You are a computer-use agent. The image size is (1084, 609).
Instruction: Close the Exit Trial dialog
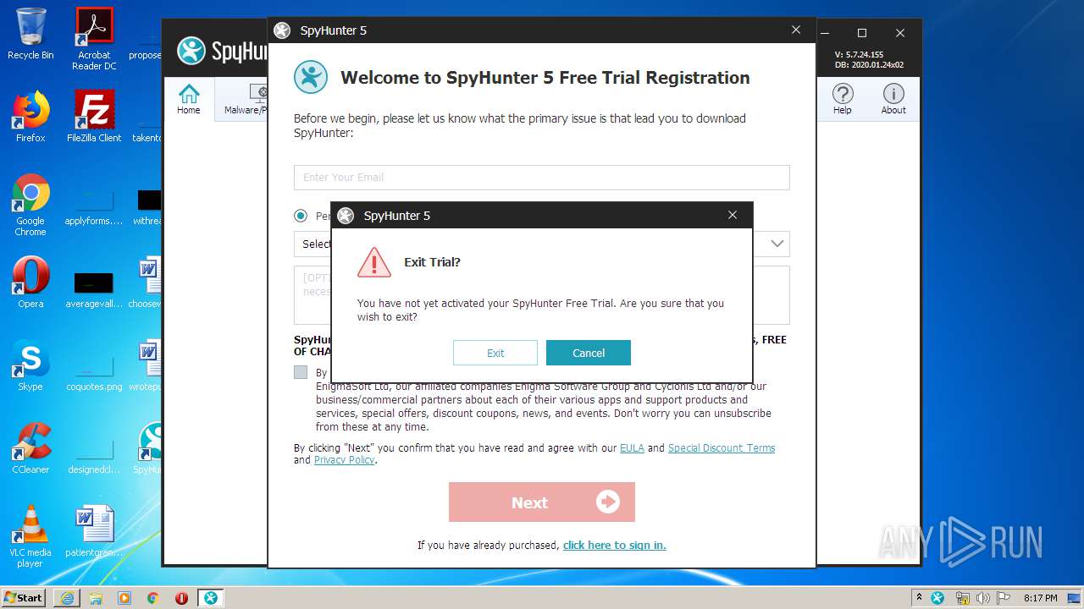click(733, 215)
